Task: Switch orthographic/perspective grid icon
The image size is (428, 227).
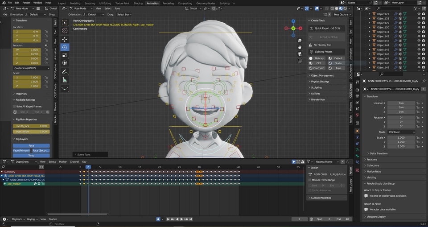Action: coord(300,61)
